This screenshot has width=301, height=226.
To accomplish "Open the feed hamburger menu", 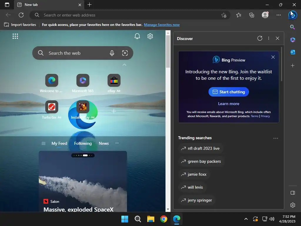I will 44,143.
